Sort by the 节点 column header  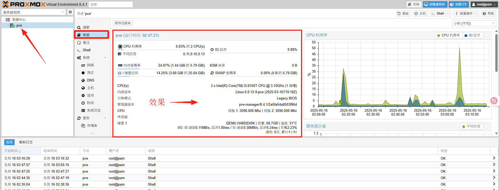coord(93,151)
